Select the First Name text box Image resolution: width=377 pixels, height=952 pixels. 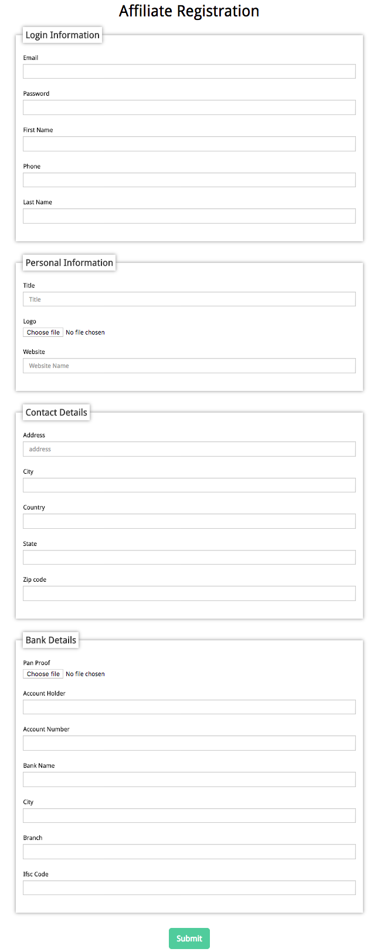pos(189,144)
